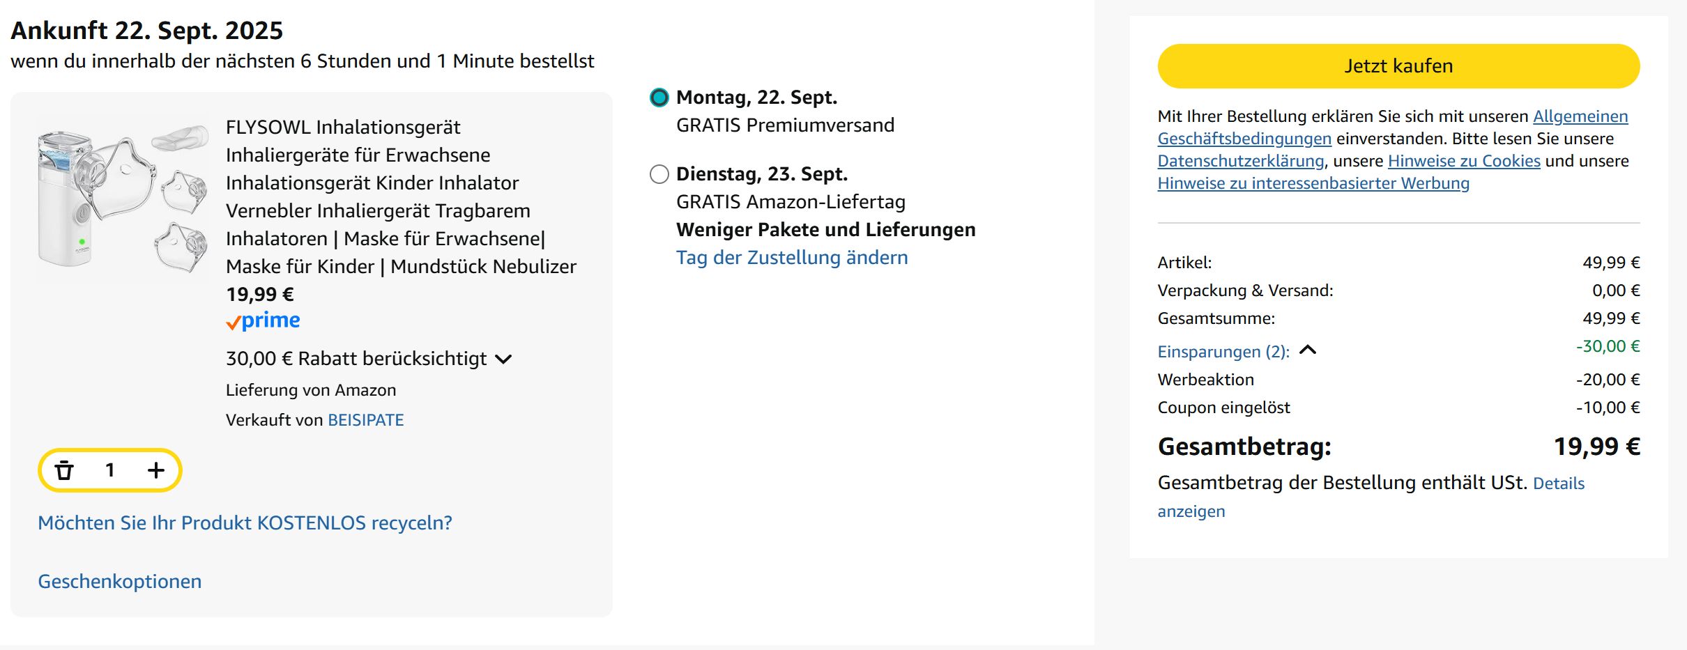Click Möchten Sie Ihr Produkt KOSTENLOS recyceln?

[245, 523]
